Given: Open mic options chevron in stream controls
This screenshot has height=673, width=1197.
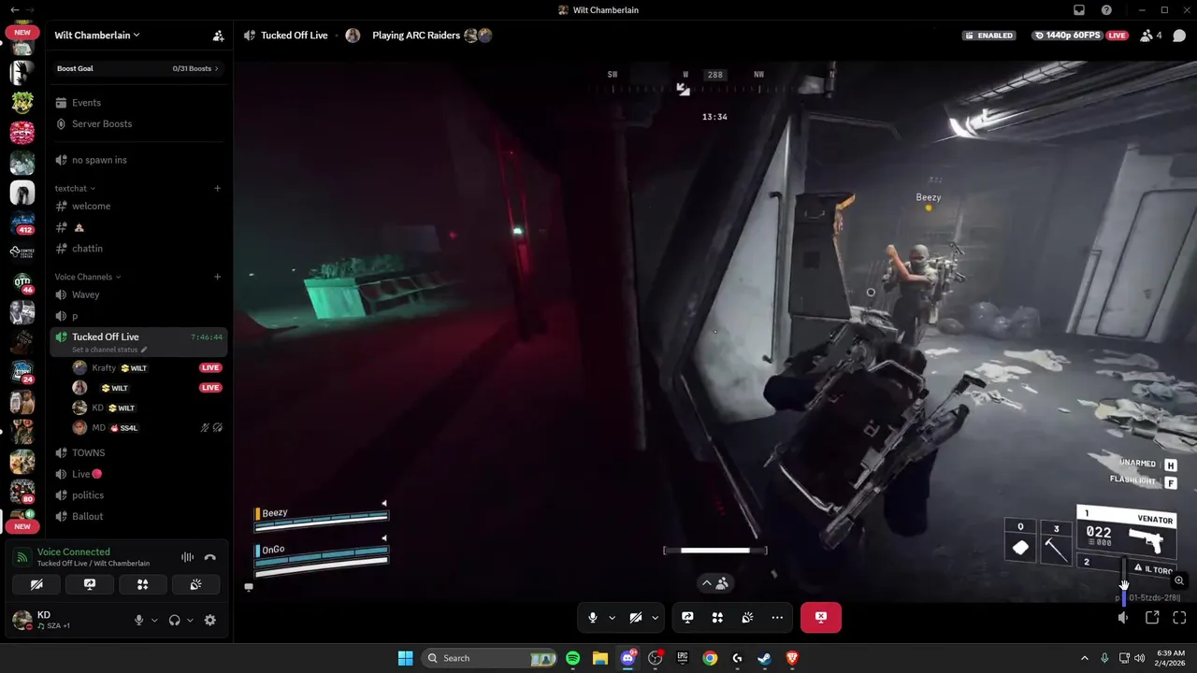Looking at the screenshot, I should point(612,618).
